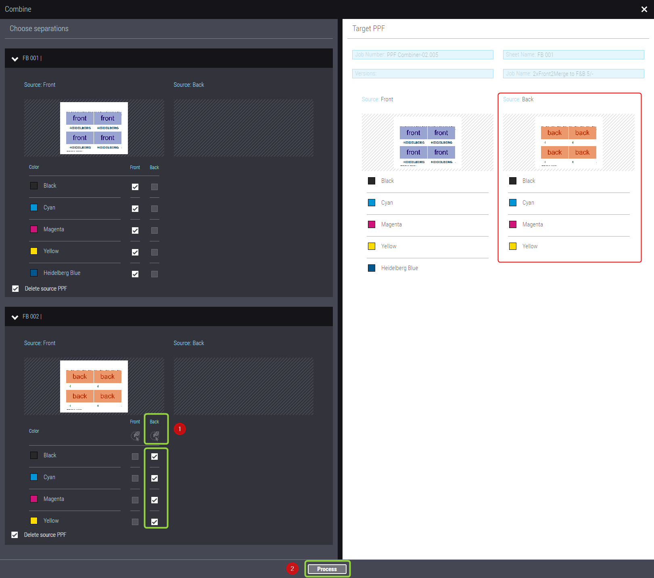Click the Job Name input field

coord(573,74)
